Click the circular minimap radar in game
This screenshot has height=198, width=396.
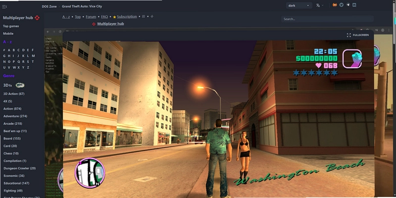coord(90,173)
